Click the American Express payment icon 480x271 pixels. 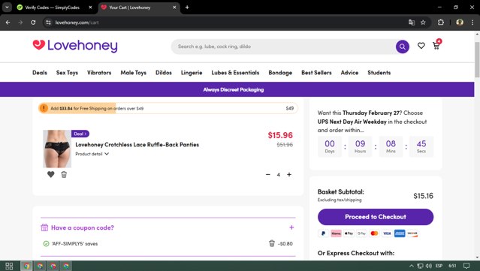tap(400, 233)
